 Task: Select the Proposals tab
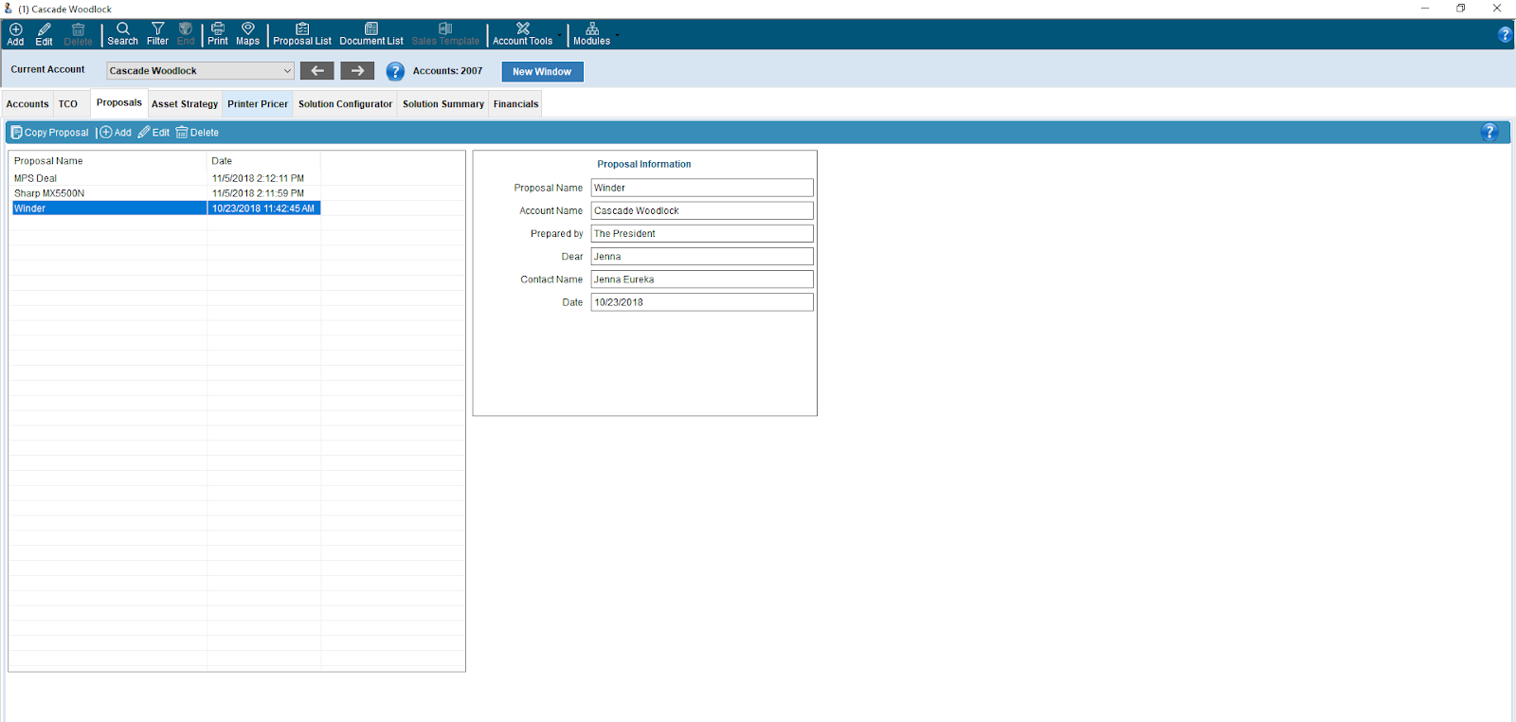119,103
